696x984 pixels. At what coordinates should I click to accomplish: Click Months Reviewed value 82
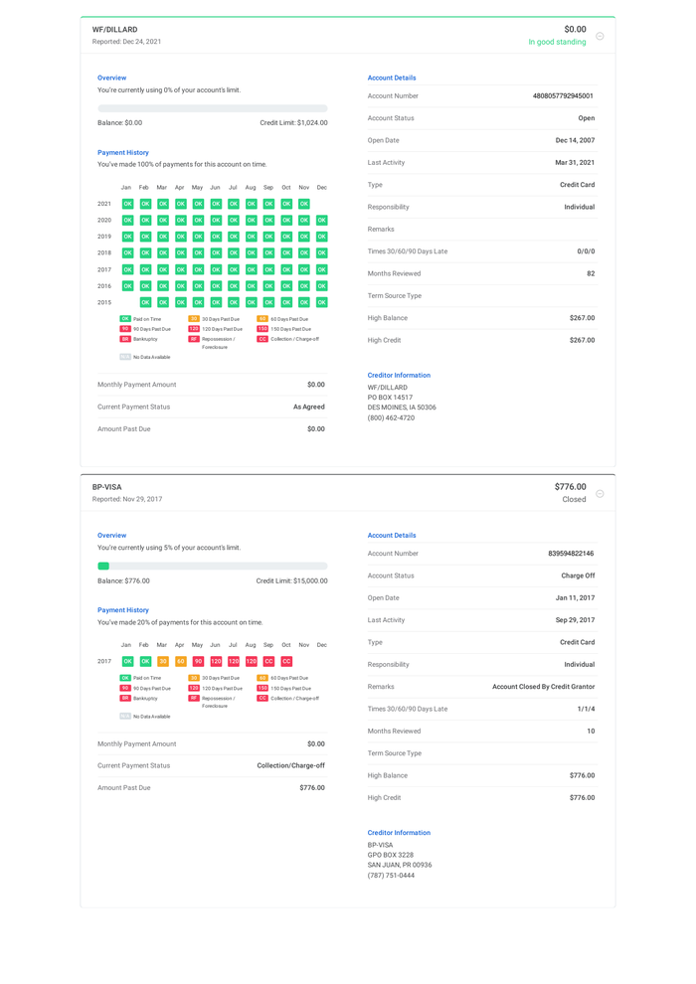coord(591,273)
